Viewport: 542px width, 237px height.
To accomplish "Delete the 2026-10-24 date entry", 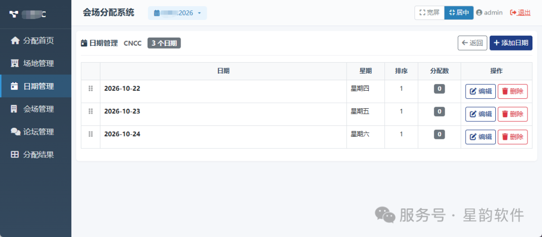I will [512, 137].
